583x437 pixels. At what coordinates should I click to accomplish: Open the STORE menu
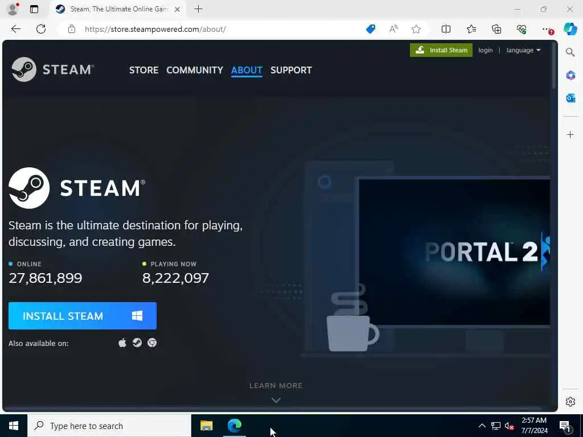(143, 70)
